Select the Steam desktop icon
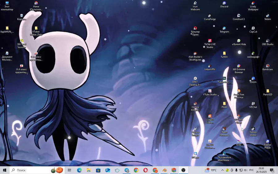The height and width of the screenshot is (174, 278). (x=267, y=17)
